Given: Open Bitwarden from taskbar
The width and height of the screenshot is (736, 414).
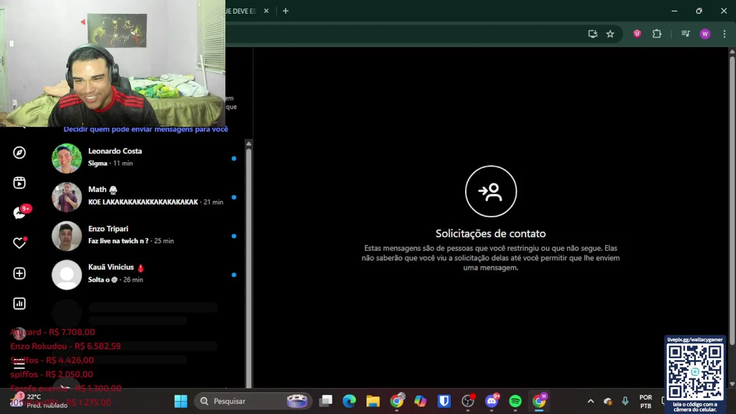Looking at the screenshot, I should 444,401.
